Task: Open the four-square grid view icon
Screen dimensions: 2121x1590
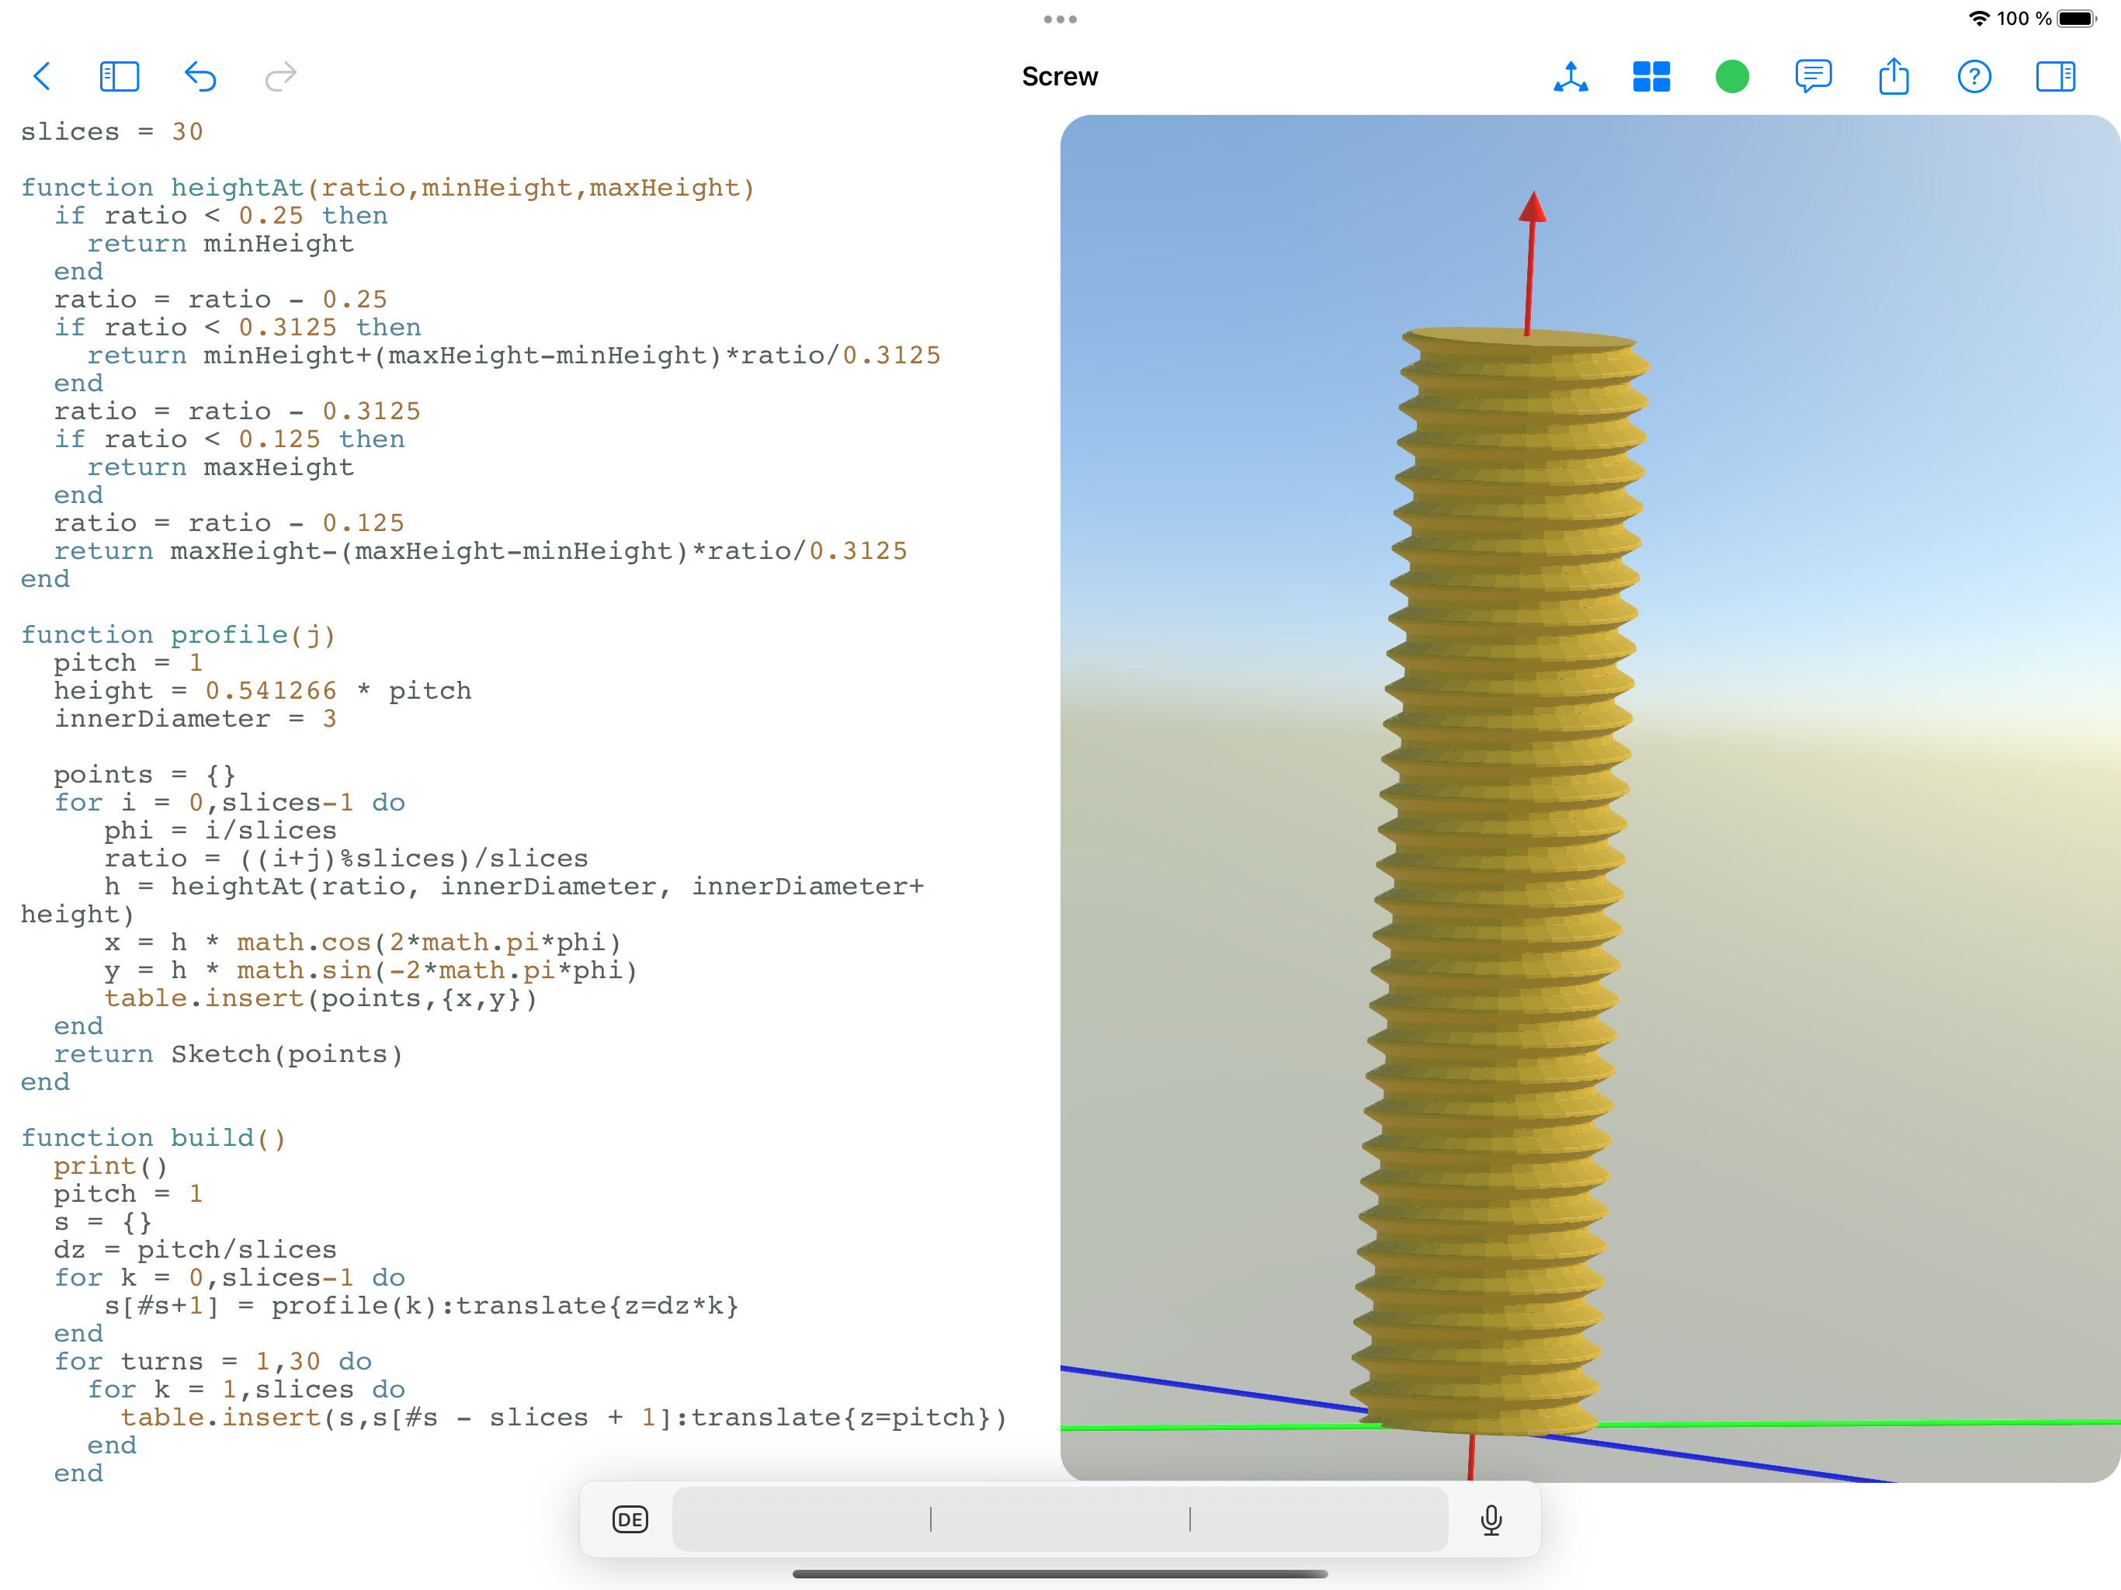Action: pyautogui.click(x=1651, y=77)
